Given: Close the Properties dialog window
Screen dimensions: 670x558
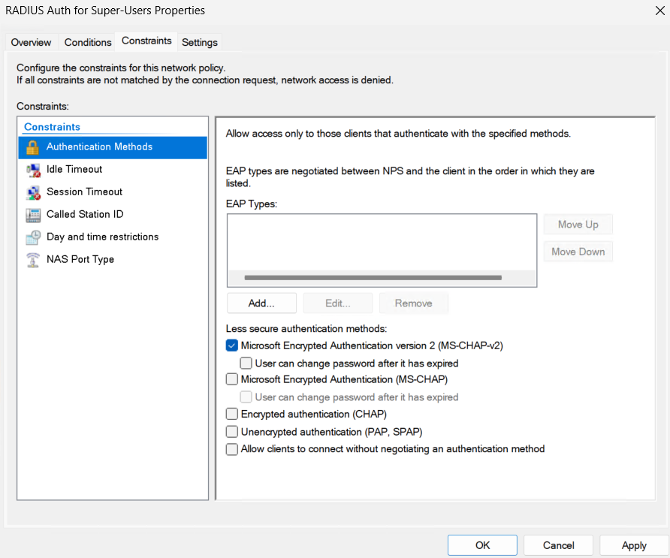Looking at the screenshot, I should 659,11.
